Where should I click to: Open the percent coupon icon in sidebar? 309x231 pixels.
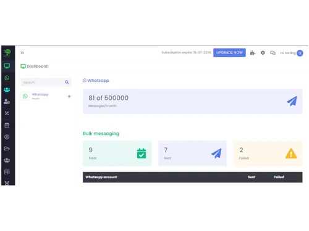click(x=7, y=113)
